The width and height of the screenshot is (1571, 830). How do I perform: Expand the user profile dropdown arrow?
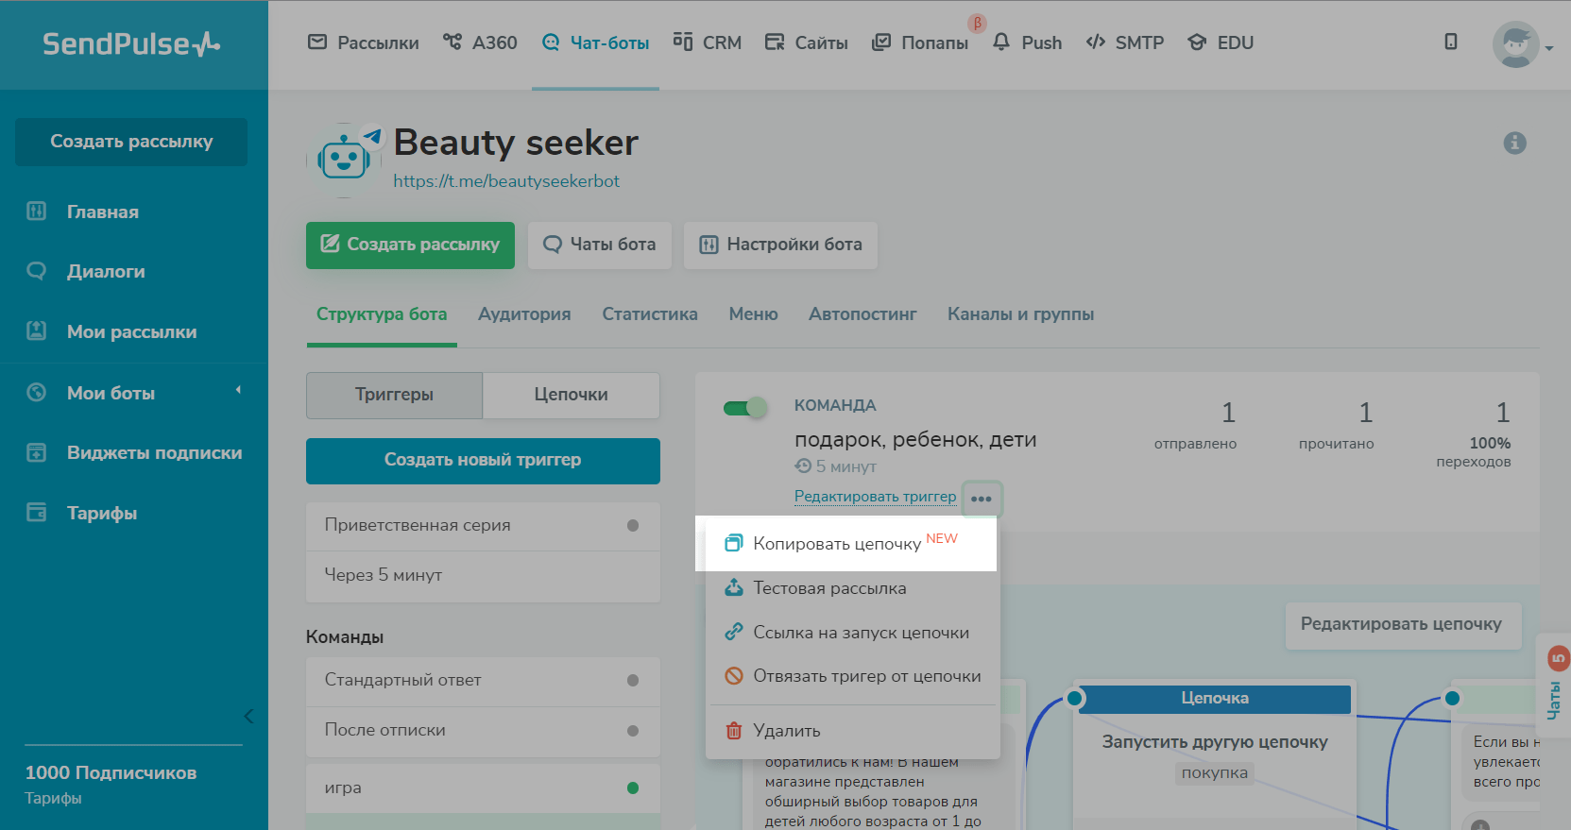coord(1549,48)
